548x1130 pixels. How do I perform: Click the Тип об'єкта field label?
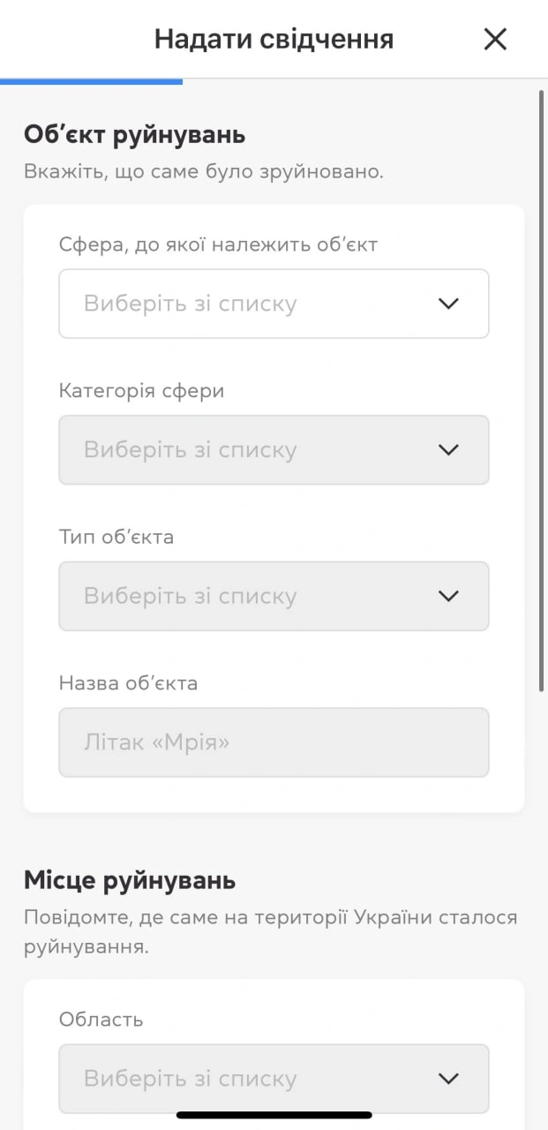point(116,537)
